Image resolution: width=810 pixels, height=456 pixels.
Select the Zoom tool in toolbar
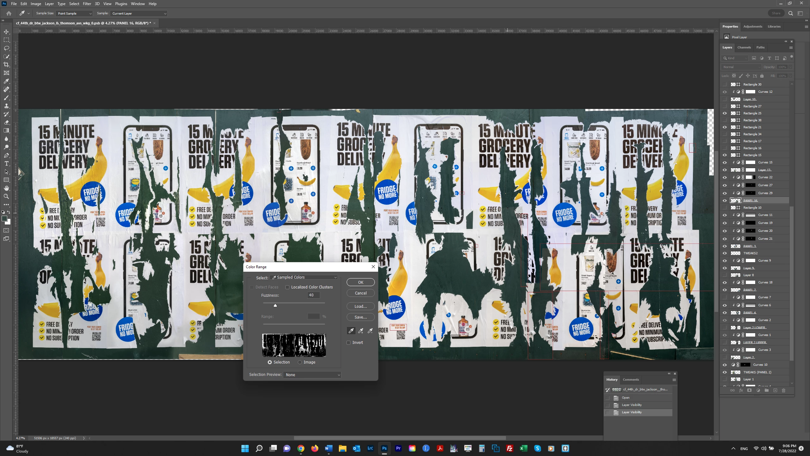click(x=6, y=196)
